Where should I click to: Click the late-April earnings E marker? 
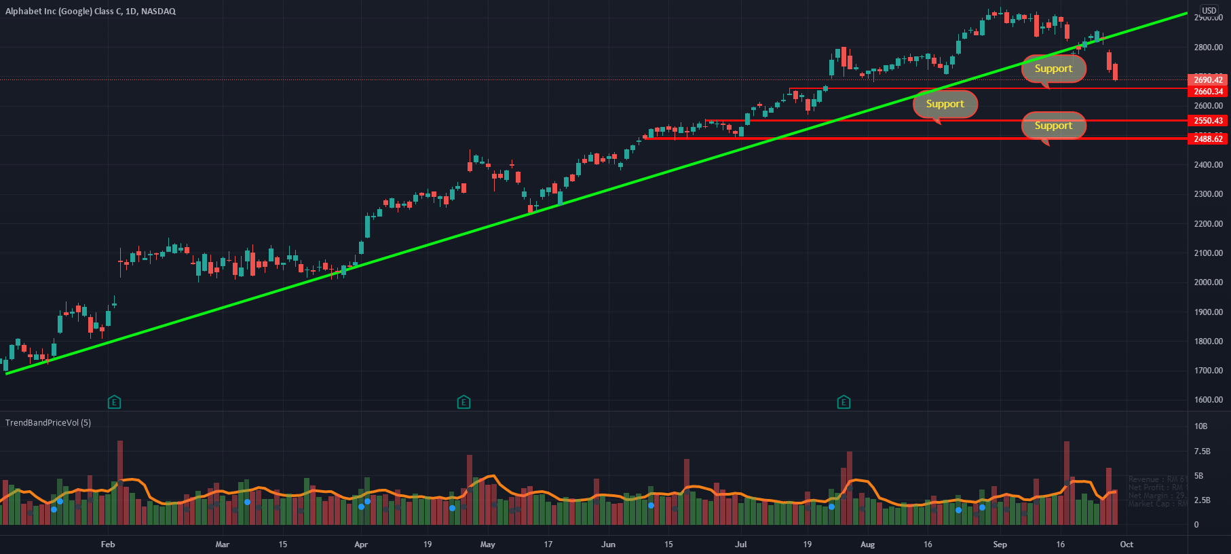(x=463, y=403)
